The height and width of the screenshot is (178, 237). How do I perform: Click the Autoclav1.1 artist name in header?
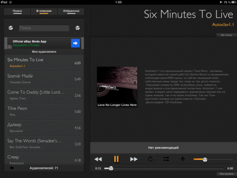[x=223, y=24]
